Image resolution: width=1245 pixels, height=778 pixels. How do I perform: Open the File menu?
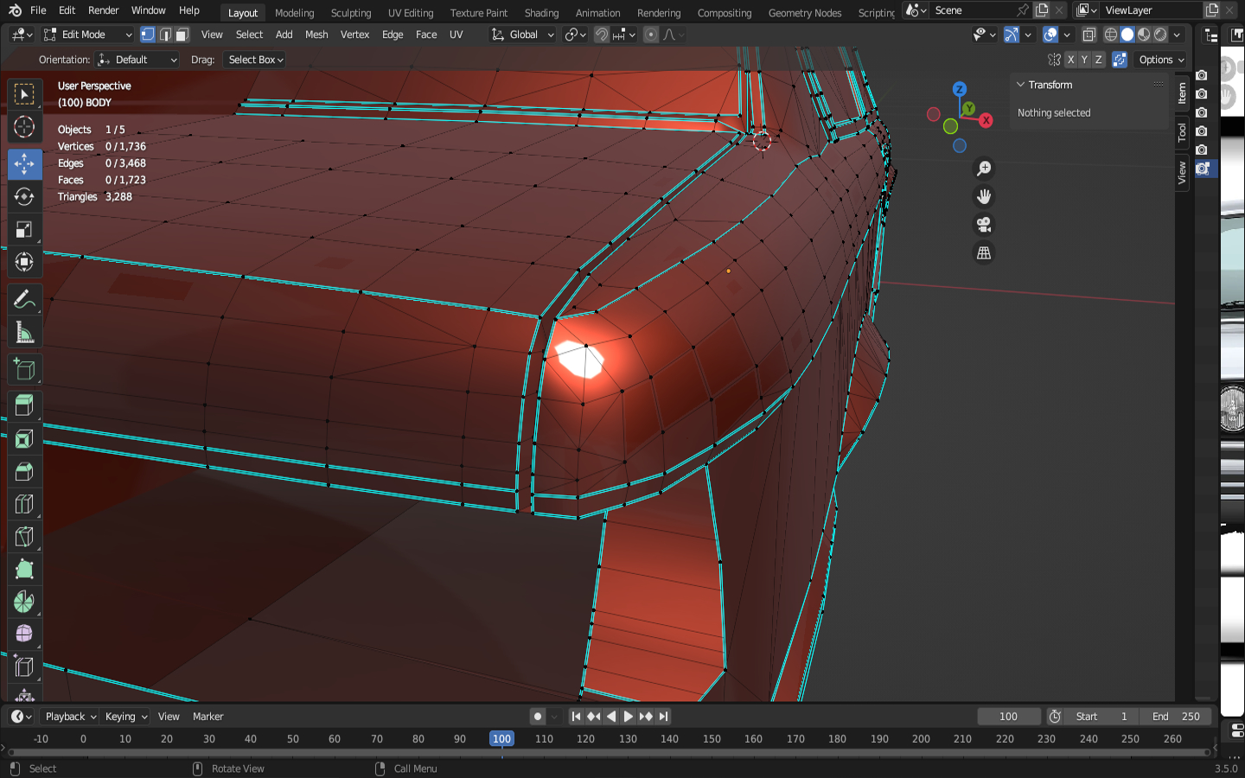click(x=38, y=10)
